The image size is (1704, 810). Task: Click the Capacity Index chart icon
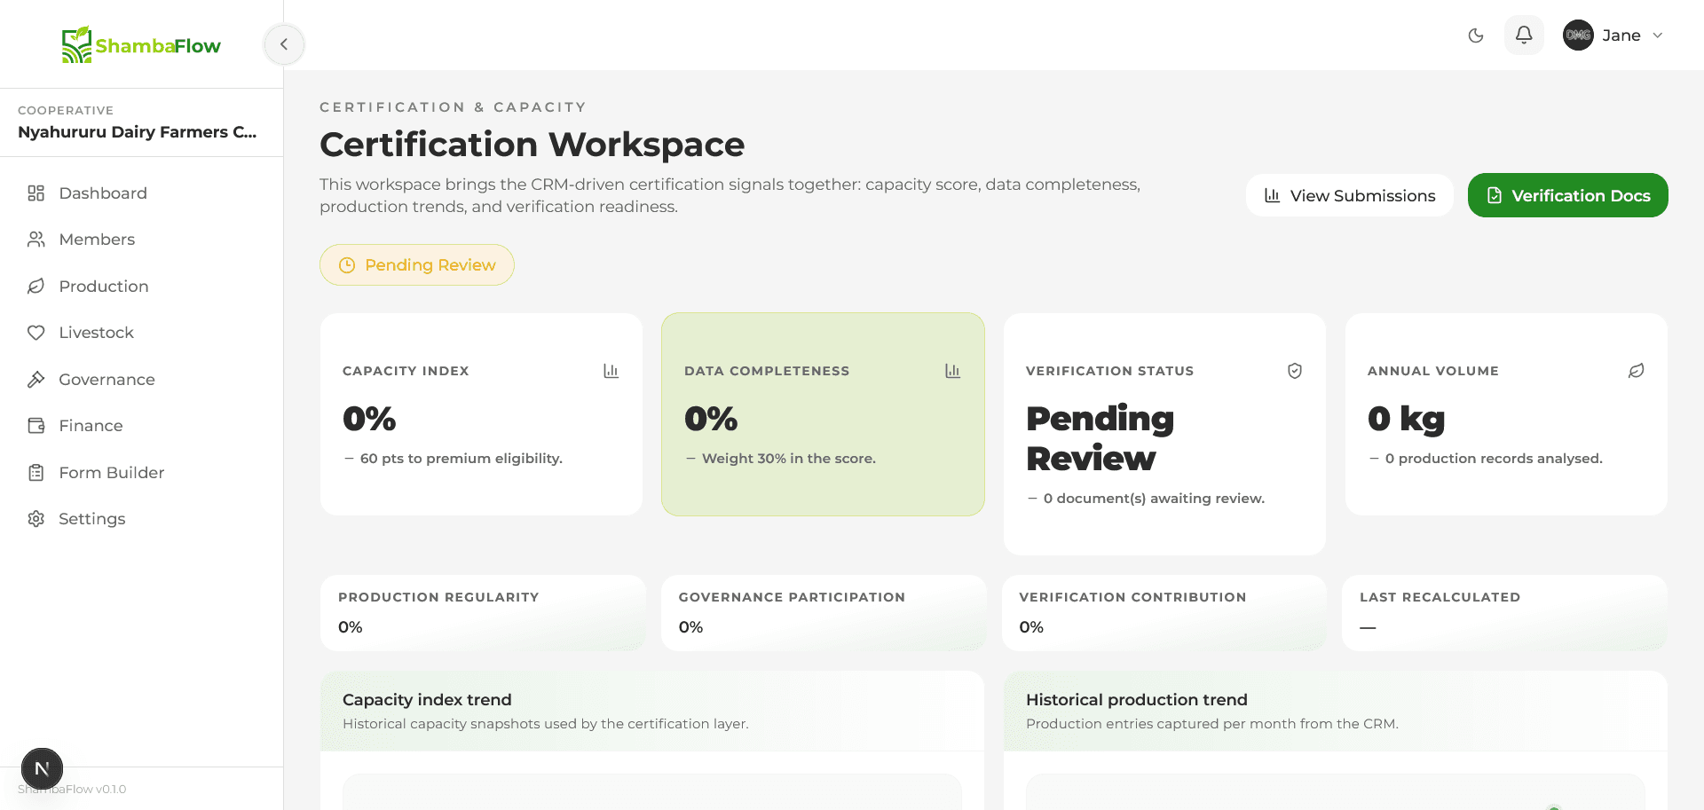[611, 371]
